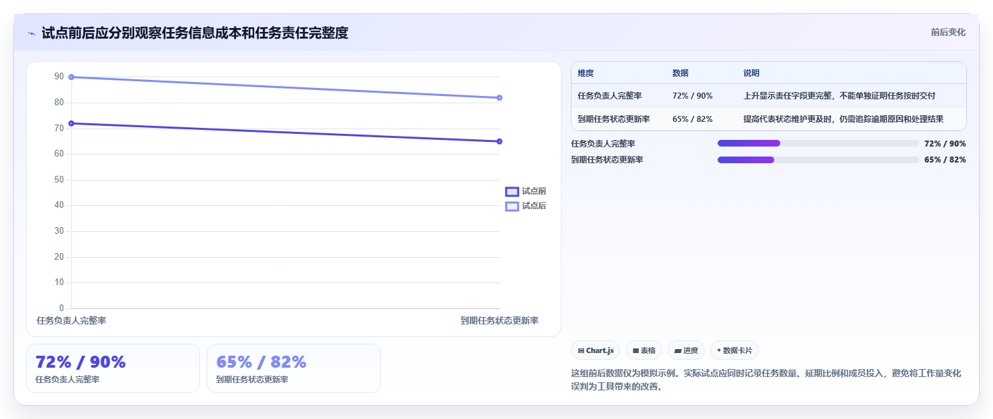Click the 到期任务状态更新率 table row cell
This screenshot has height=419, width=993.
(614, 119)
